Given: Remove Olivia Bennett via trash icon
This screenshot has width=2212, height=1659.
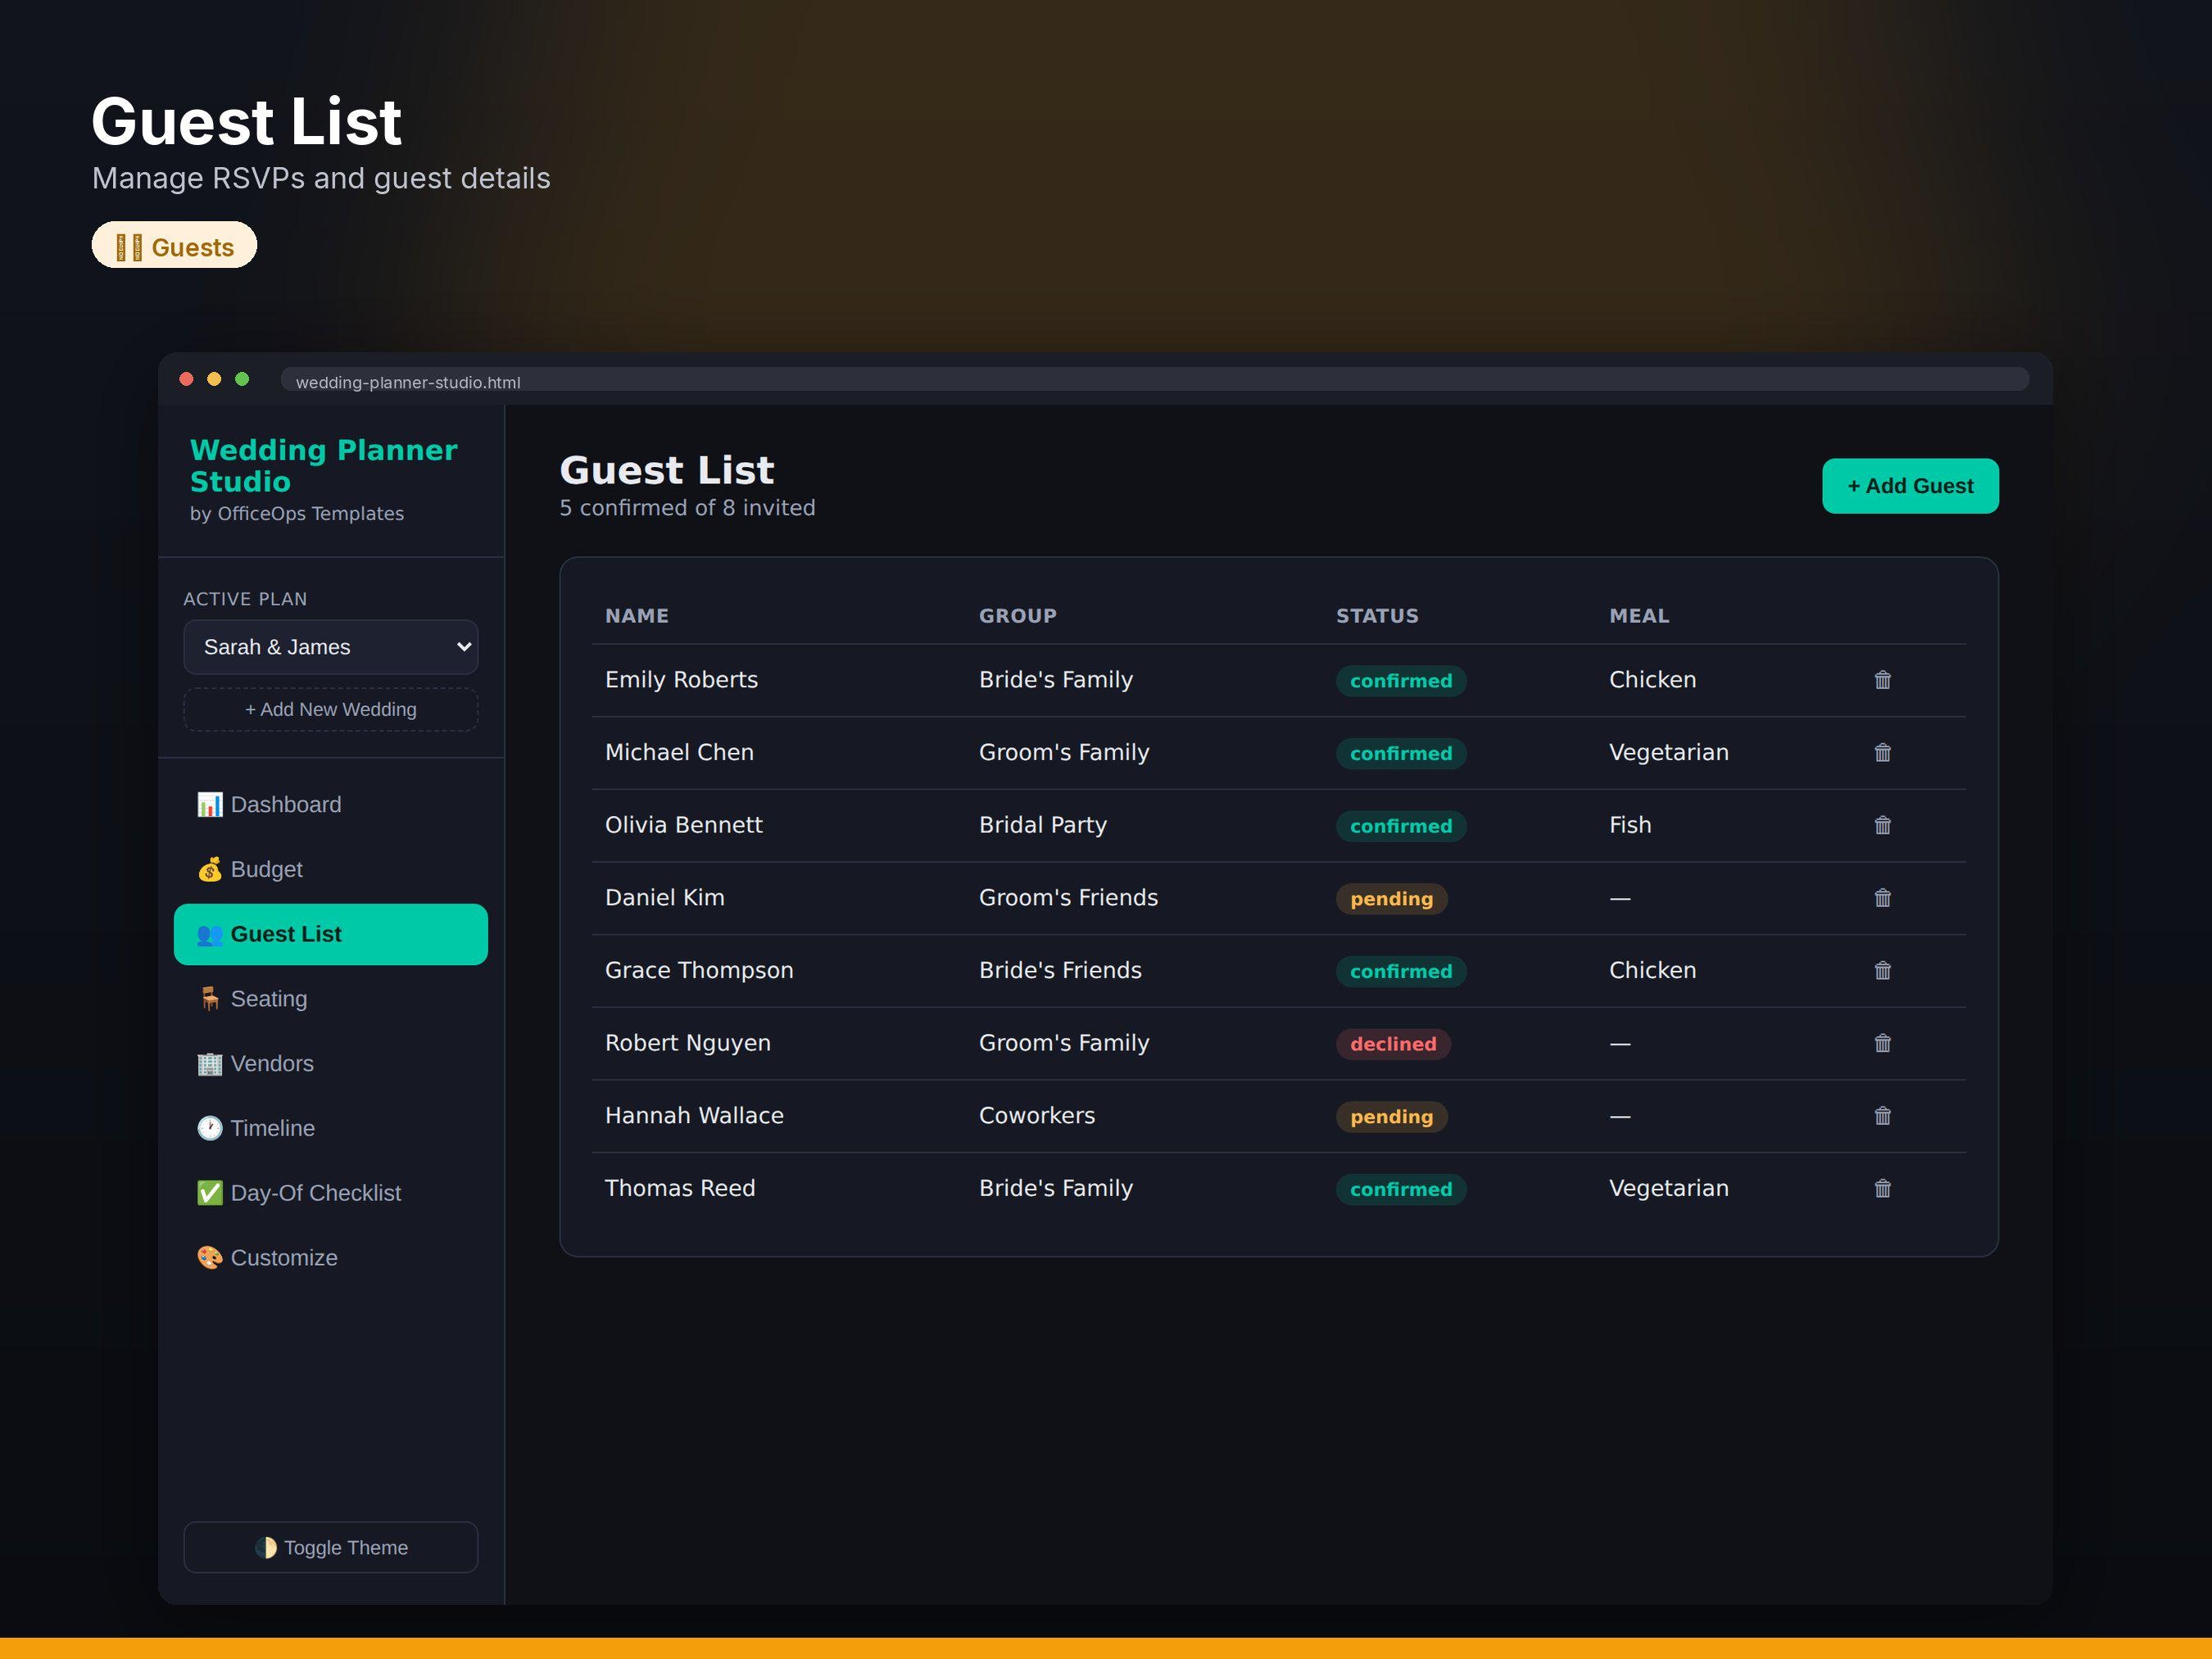Looking at the screenshot, I should coord(1882,825).
